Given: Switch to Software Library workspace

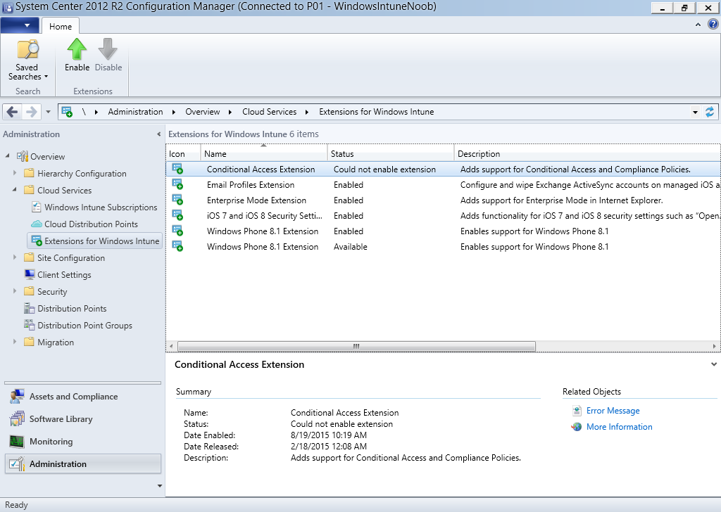Looking at the screenshot, I should (x=83, y=418).
